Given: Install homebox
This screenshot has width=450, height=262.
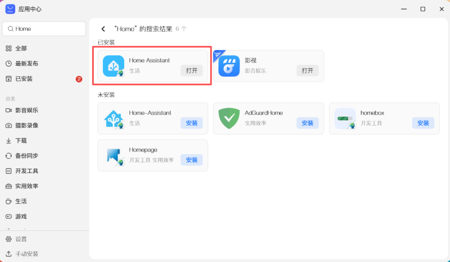Looking at the screenshot, I should click(423, 123).
